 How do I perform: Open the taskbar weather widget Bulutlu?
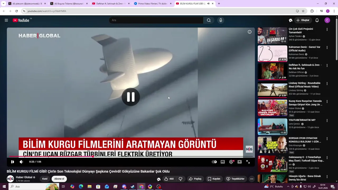click(x=273, y=187)
